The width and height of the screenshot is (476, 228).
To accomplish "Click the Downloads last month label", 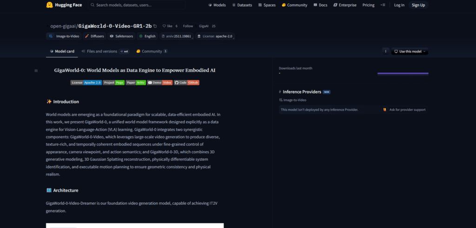I will pyautogui.click(x=295, y=68).
